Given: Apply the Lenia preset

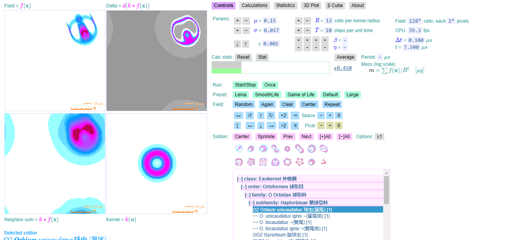Looking at the screenshot, I should [x=241, y=95].
